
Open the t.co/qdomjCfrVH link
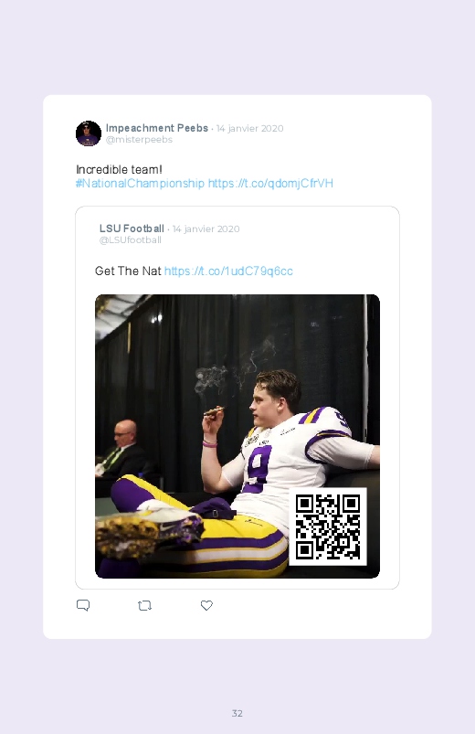coord(270,183)
